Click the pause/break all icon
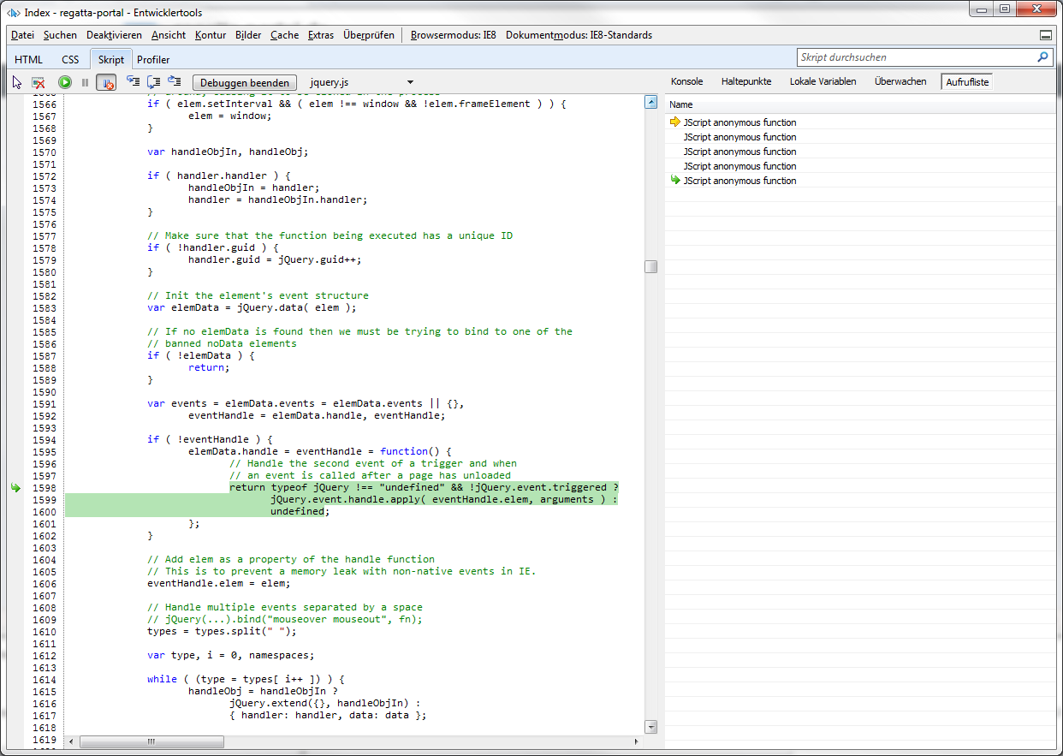1063x756 pixels. point(85,82)
